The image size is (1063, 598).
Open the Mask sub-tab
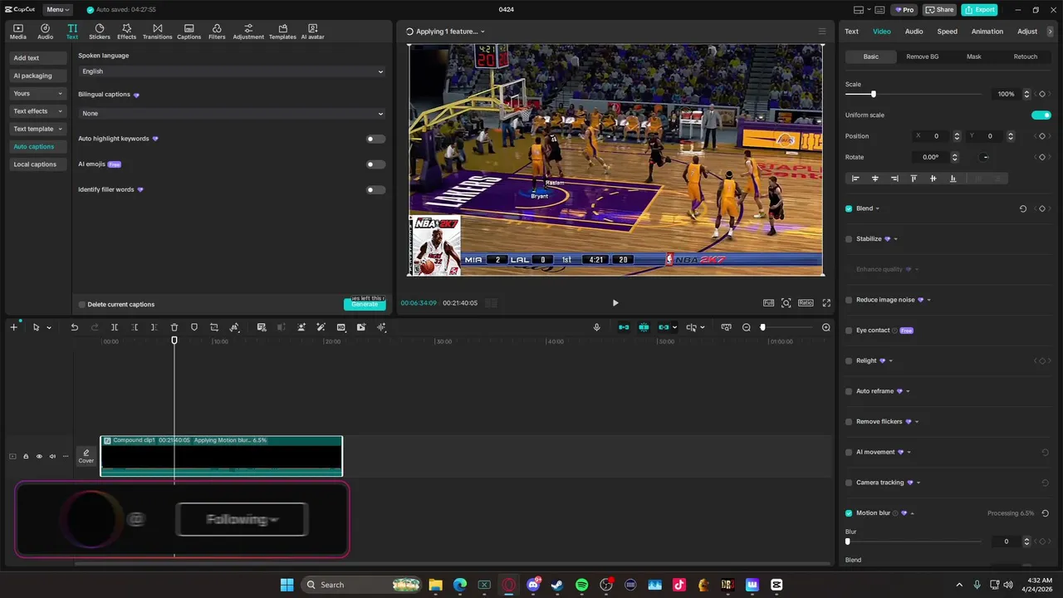973,56
